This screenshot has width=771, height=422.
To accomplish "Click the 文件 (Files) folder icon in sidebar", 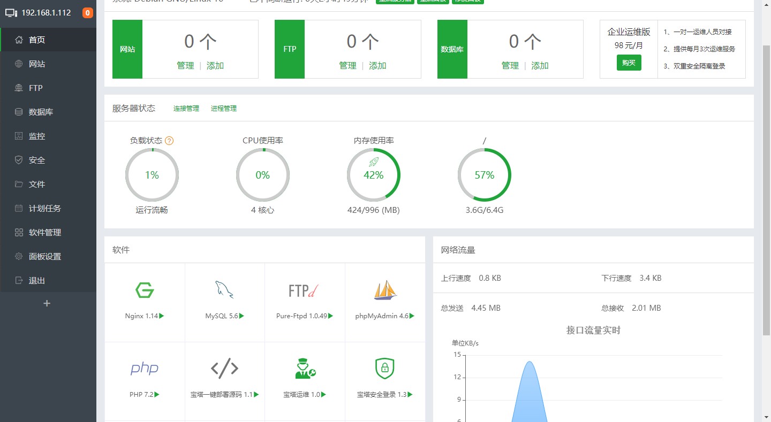I will pyautogui.click(x=18, y=184).
